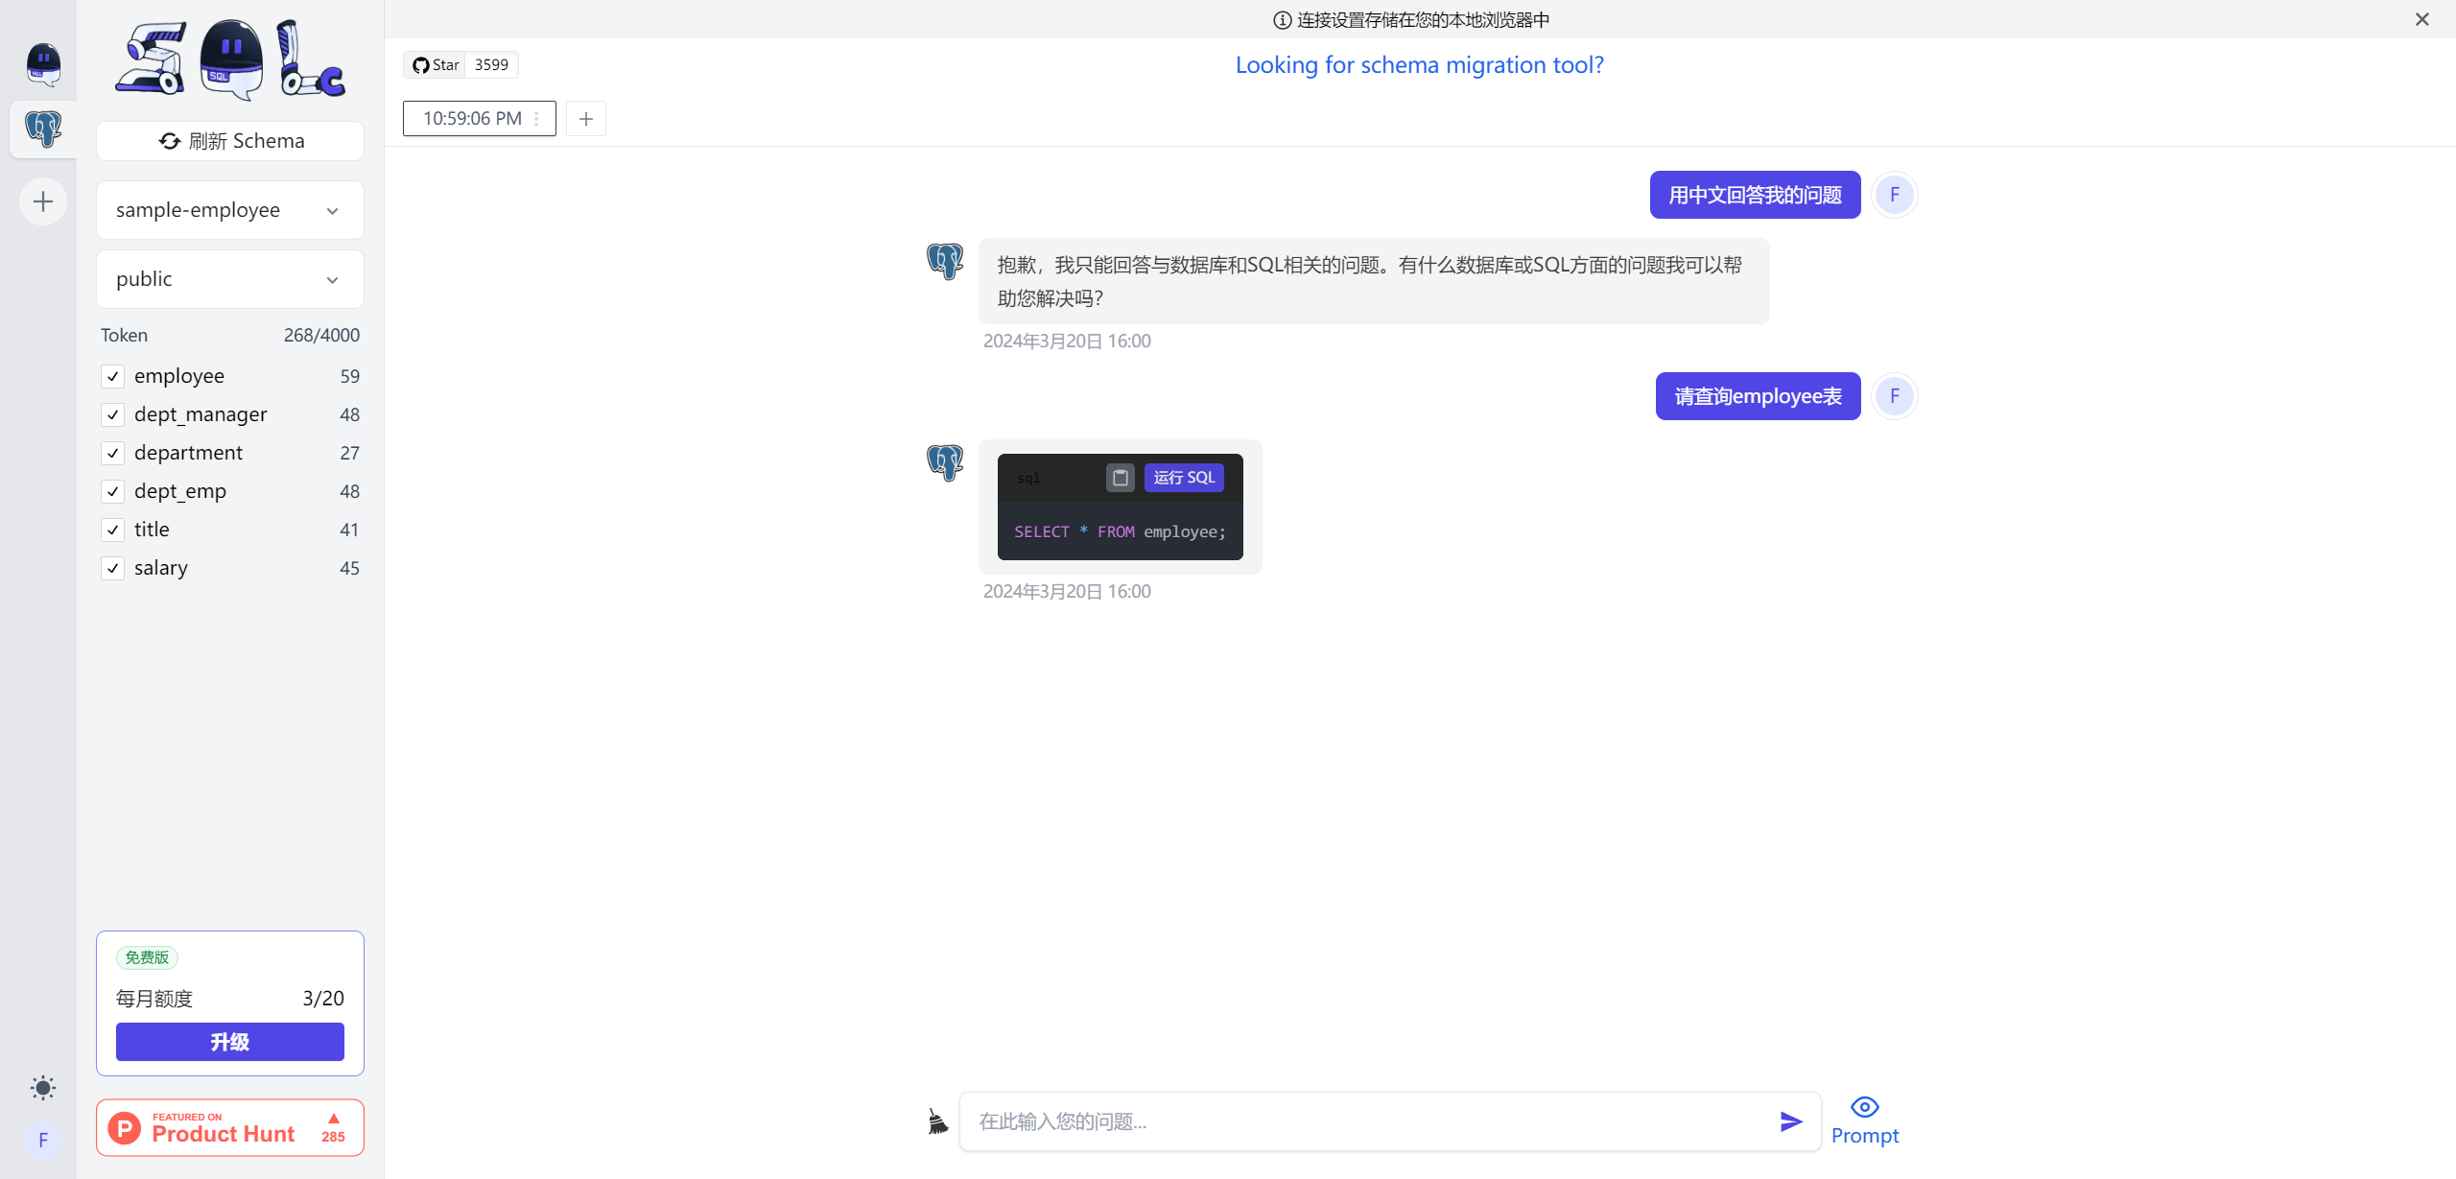
Task: Upgrade plan via the 升级 button
Action: point(229,1042)
